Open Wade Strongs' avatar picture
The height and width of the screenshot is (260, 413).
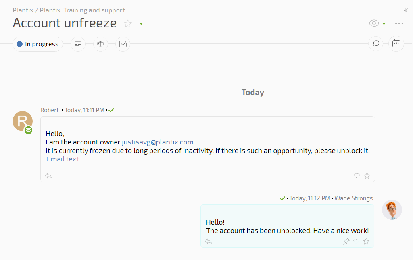[392, 210]
